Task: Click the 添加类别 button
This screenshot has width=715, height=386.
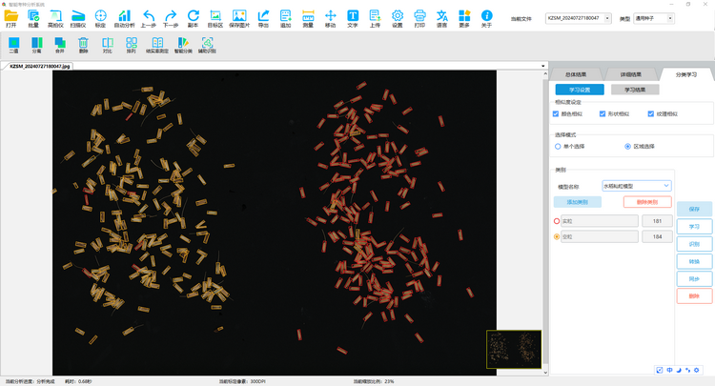Action: tap(578, 202)
